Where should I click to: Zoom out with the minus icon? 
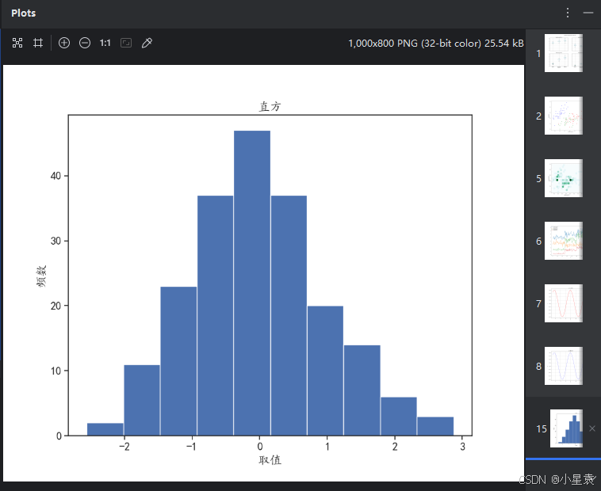(85, 43)
